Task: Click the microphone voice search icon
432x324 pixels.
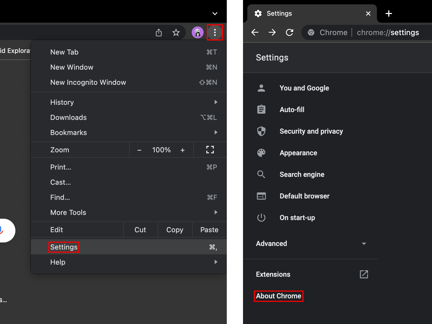Action: 1,230
